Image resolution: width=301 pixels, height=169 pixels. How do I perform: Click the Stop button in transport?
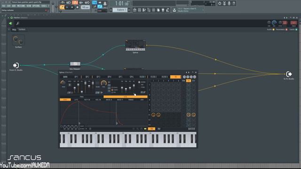click(72, 8)
